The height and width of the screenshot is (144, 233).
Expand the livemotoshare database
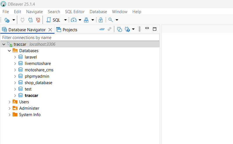(15, 64)
